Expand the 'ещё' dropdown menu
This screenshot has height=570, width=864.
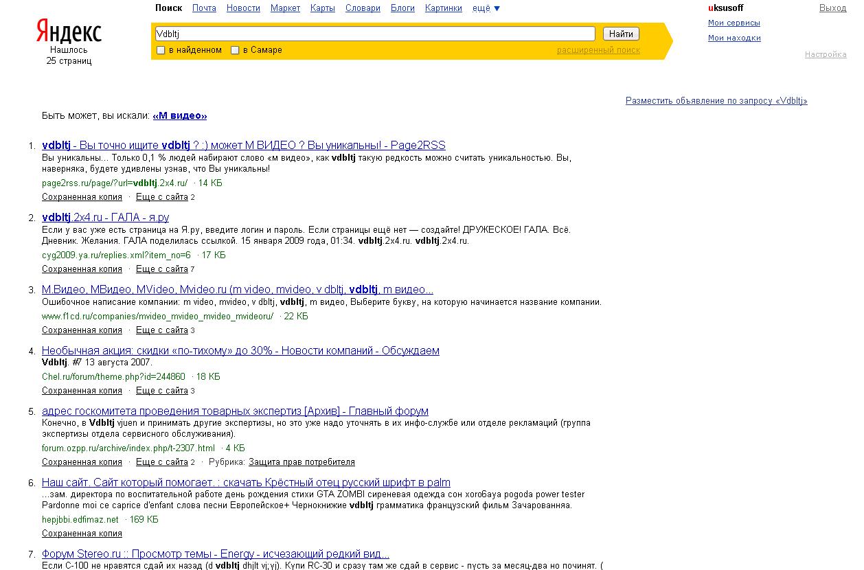point(486,8)
